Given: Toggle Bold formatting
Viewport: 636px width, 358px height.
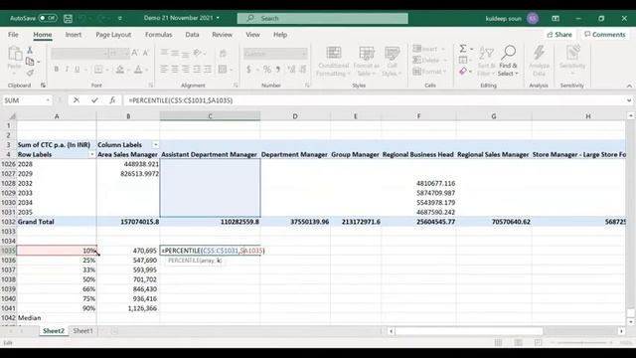Looking at the screenshot, I should 57,70.
